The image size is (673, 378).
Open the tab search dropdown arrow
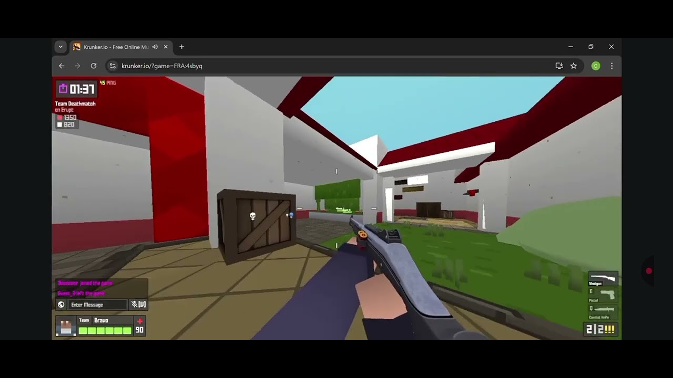click(60, 47)
